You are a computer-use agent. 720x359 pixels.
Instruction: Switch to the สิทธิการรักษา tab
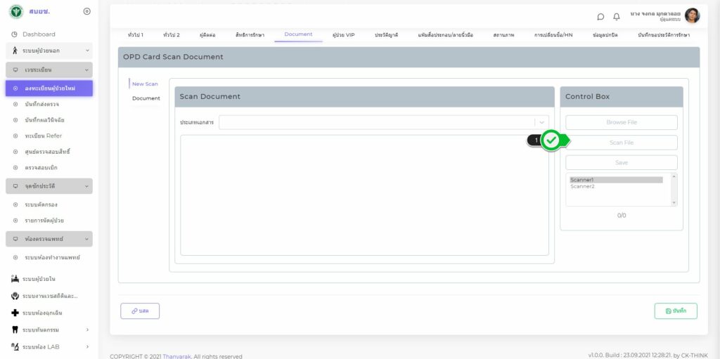[x=250, y=34]
